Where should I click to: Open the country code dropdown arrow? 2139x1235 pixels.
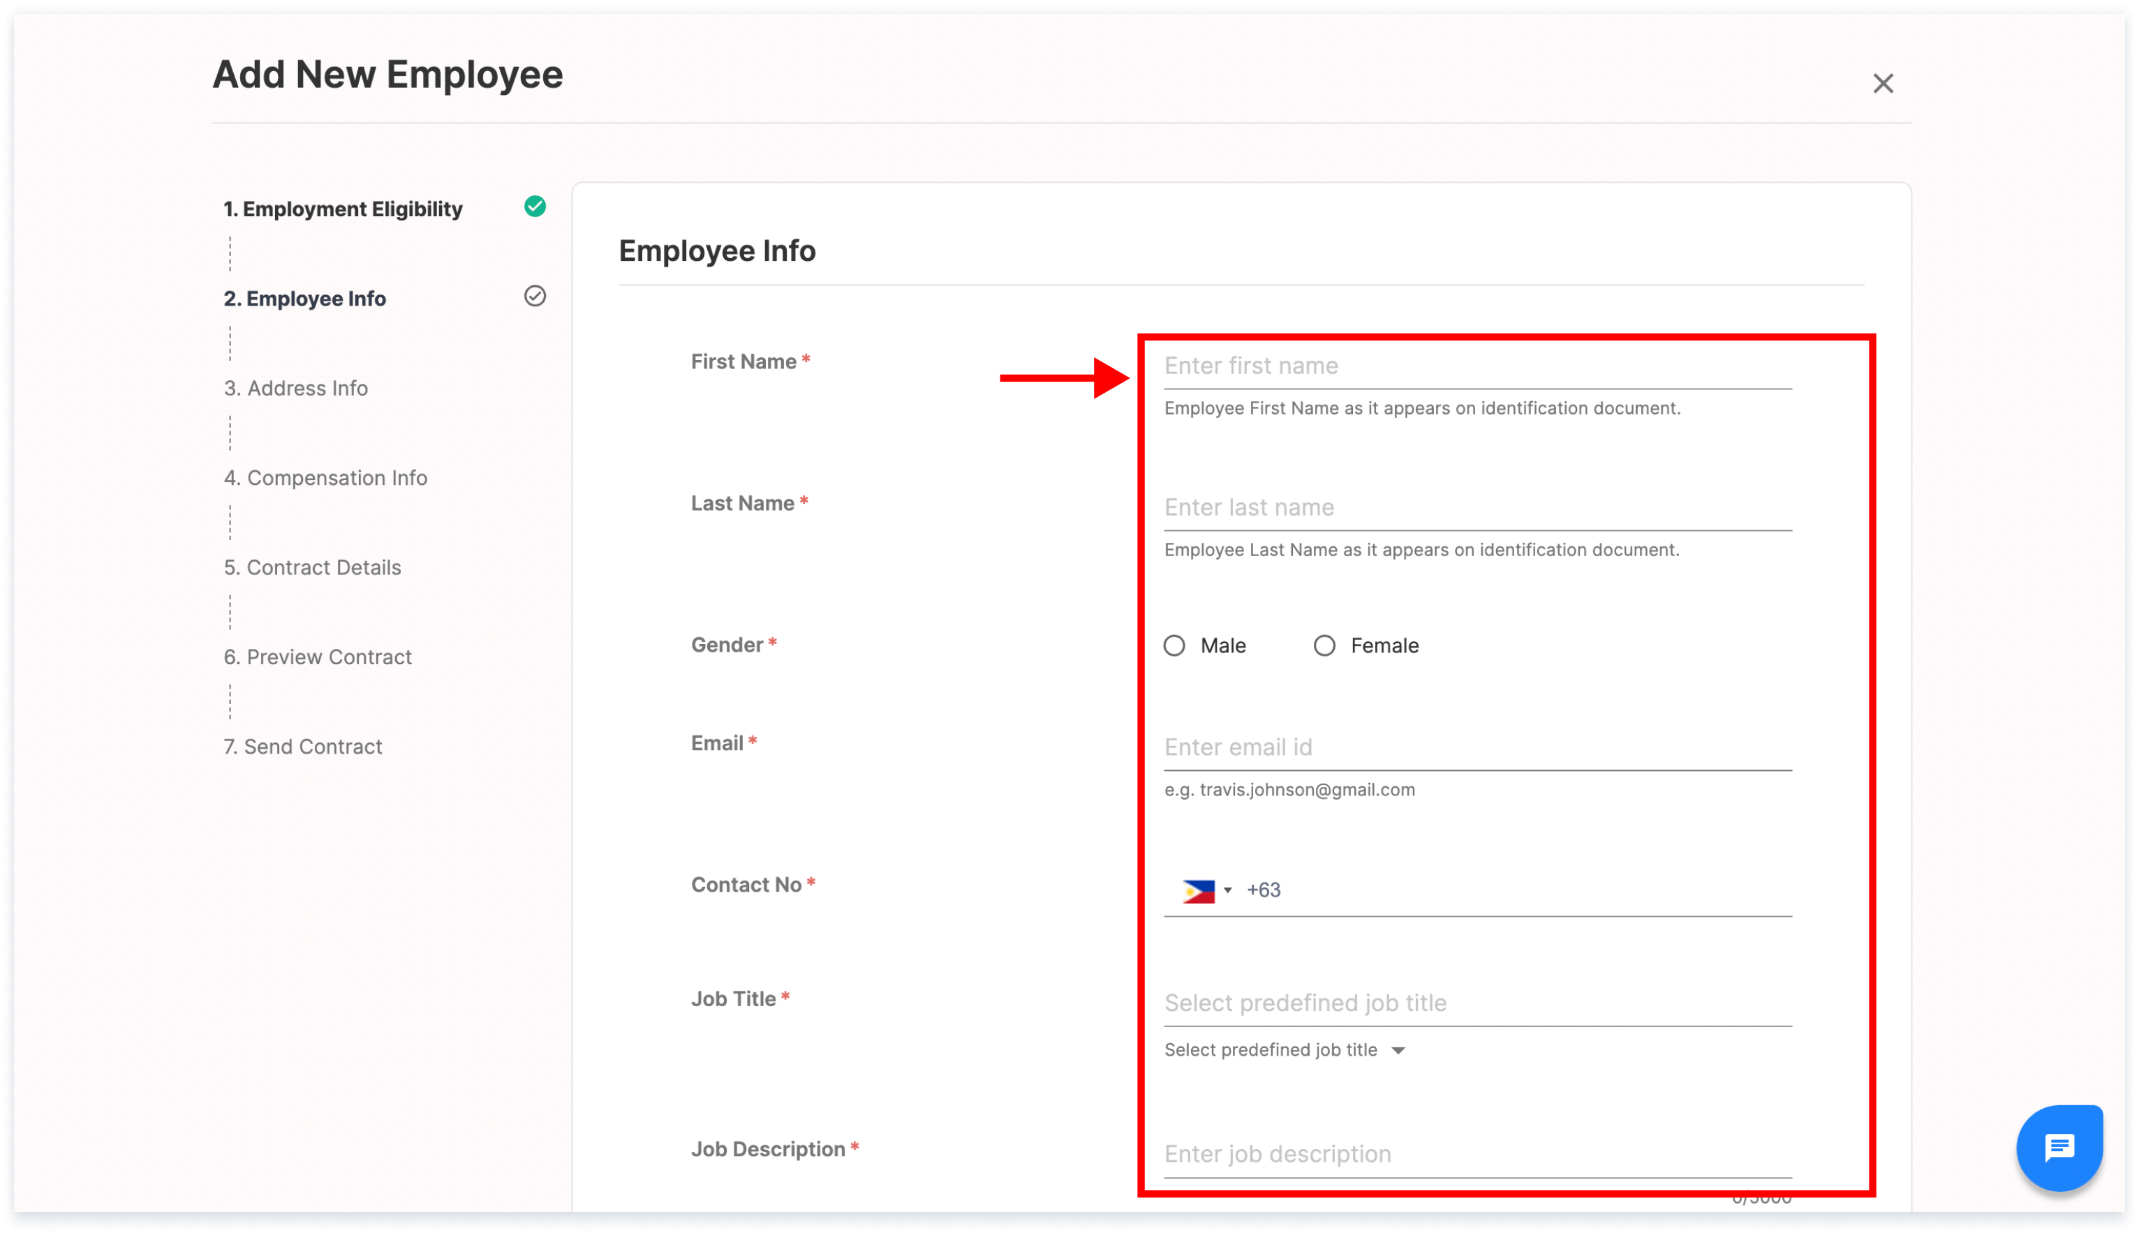[1227, 890]
